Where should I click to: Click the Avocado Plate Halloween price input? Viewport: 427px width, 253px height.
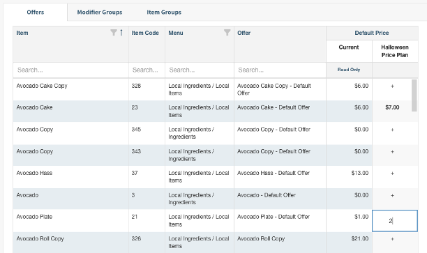coord(395,221)
